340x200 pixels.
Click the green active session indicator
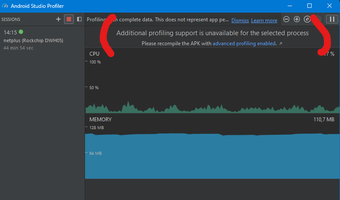coord(21,32)
